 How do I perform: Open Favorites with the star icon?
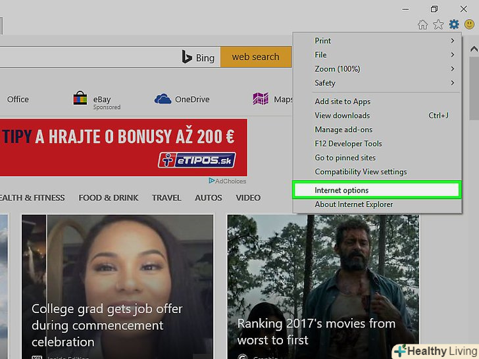pyautogui.click(x=438, y=24)
